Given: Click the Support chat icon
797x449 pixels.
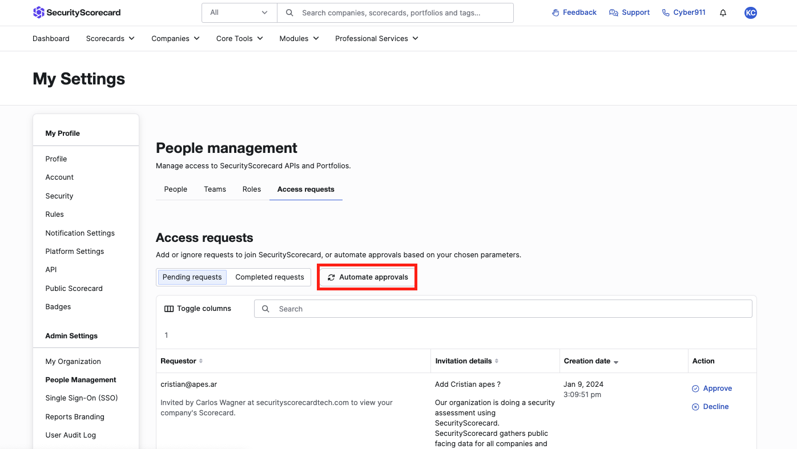Looking at the screenshot, I should (614, 13).
